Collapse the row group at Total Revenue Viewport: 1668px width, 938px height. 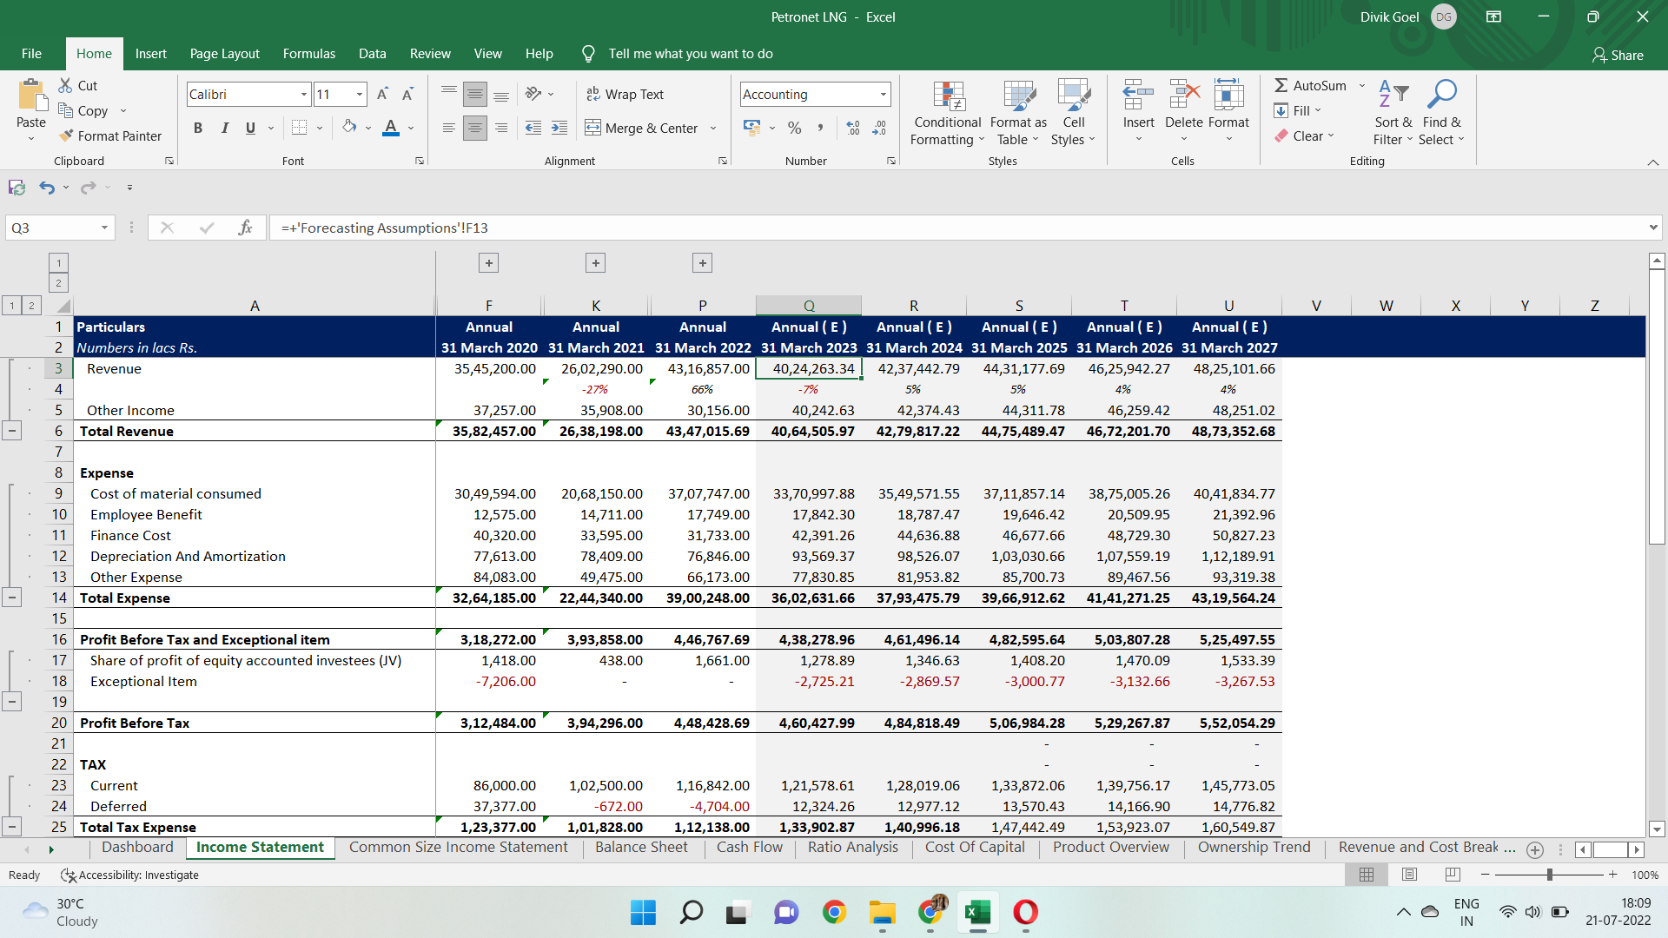click(11, 431)
